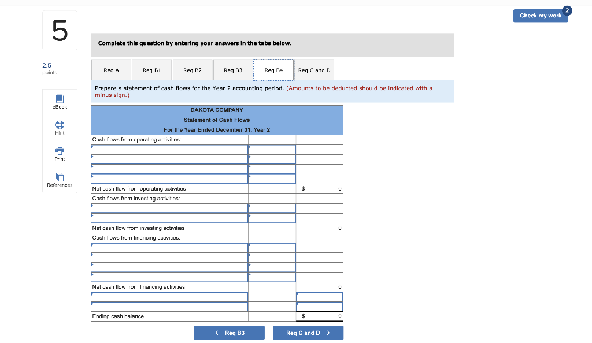
Task: Open the References panel
Action: point(60,180)
